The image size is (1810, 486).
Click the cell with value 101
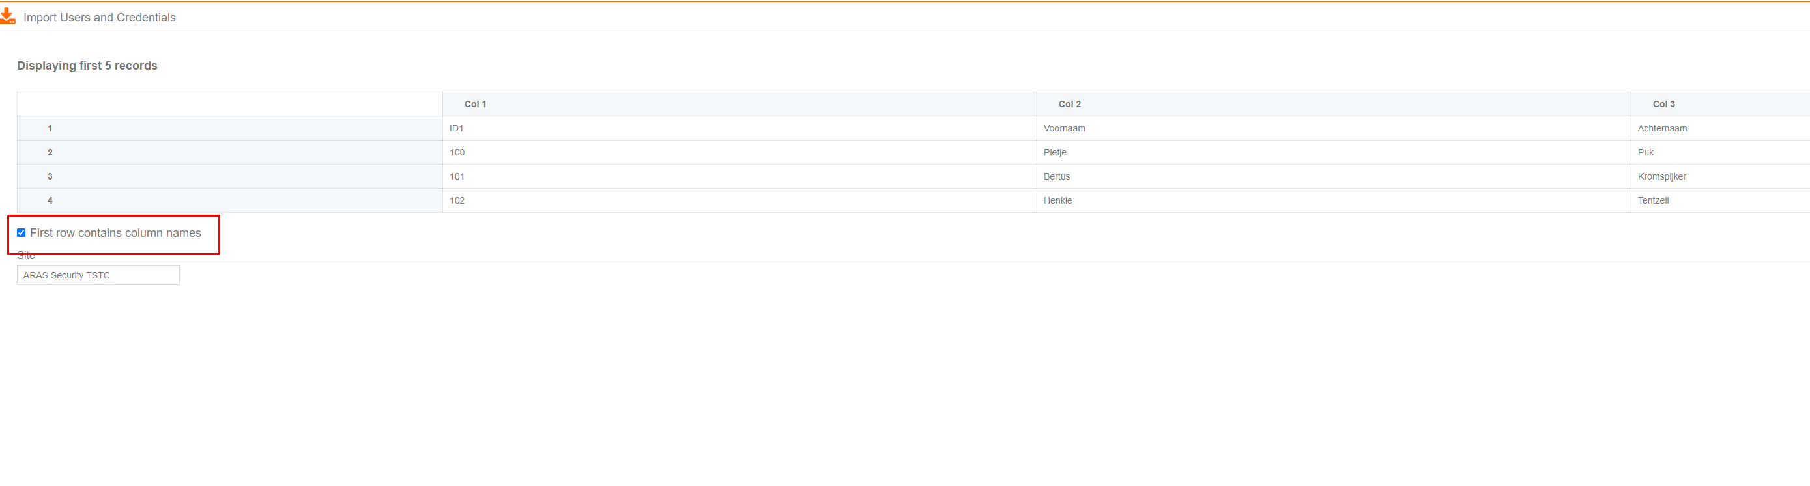(x=740, y=177)
